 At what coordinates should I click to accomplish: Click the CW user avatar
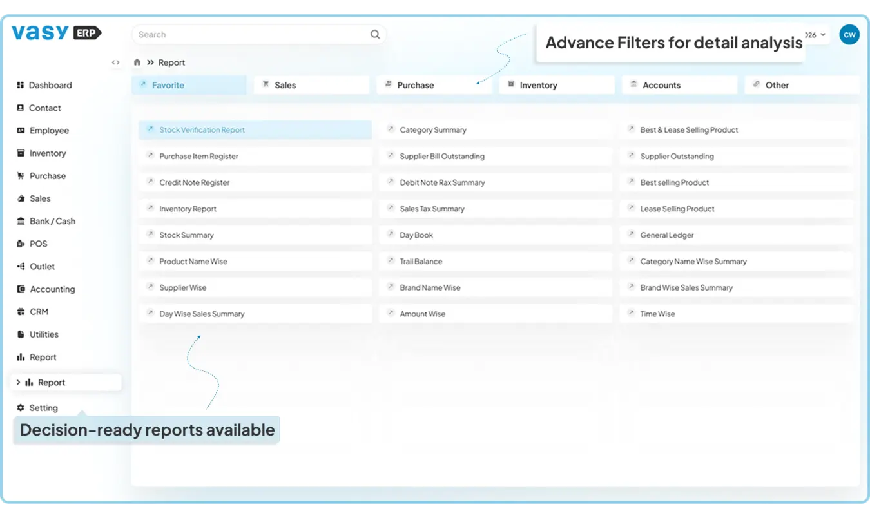pyautogui.click(x=849, y=35)
